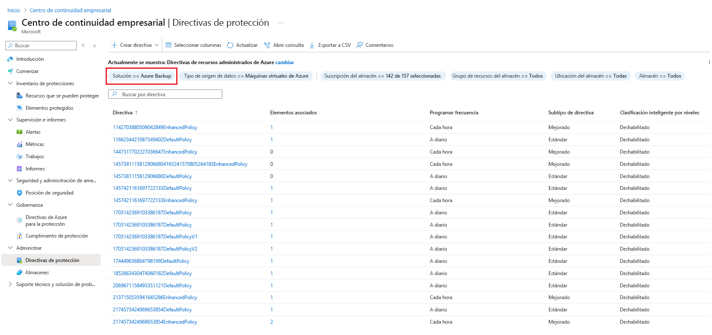Collapse the Inventario de protecciones section

point(11,84)
